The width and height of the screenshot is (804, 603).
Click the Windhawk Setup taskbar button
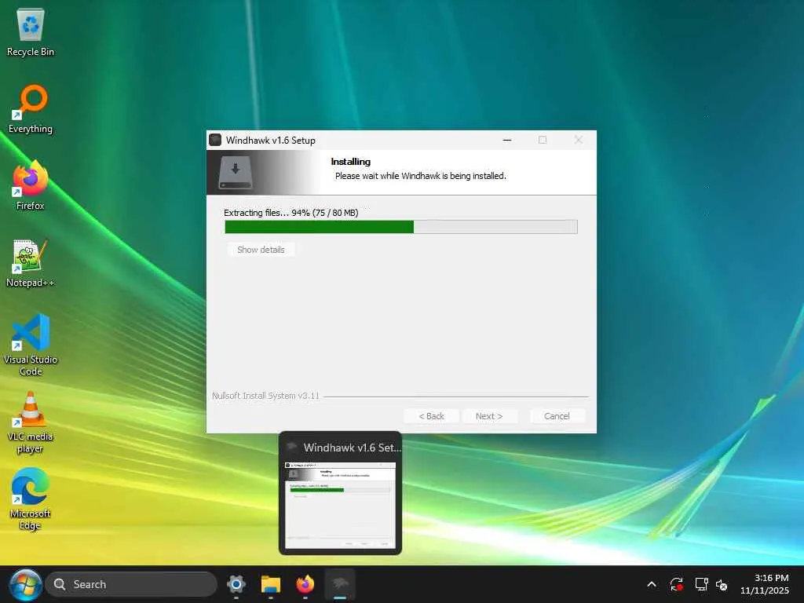340,584
